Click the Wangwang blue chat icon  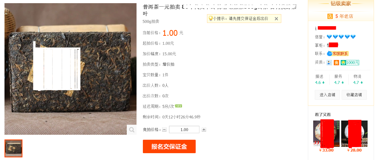(330, 54)
